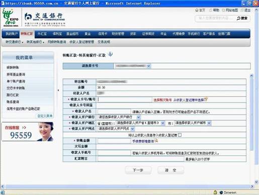Focus the 收款人户名 payee name field
This screenshot has width=259, height=195.
(x=114, y=111)
